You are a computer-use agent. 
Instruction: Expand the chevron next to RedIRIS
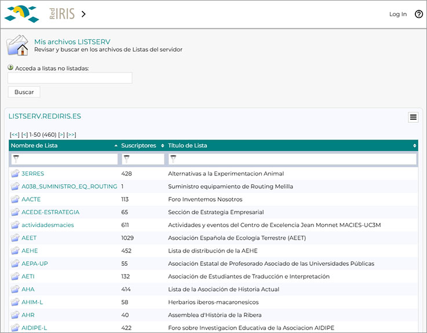point(83,14)
